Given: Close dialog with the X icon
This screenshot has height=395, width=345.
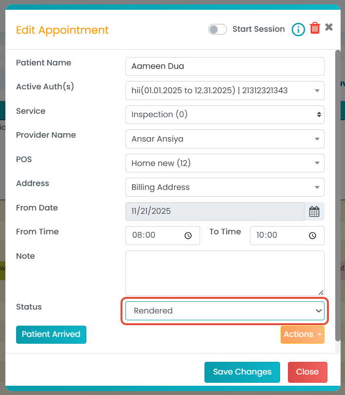Looking at the screenshot, I should click(x=329, y=27).
